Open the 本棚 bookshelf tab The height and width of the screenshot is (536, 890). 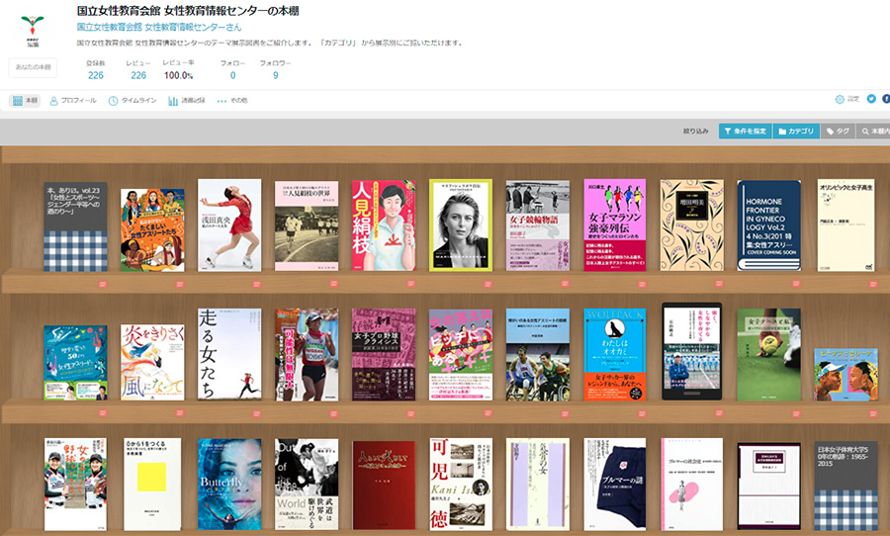coord(25,101)
